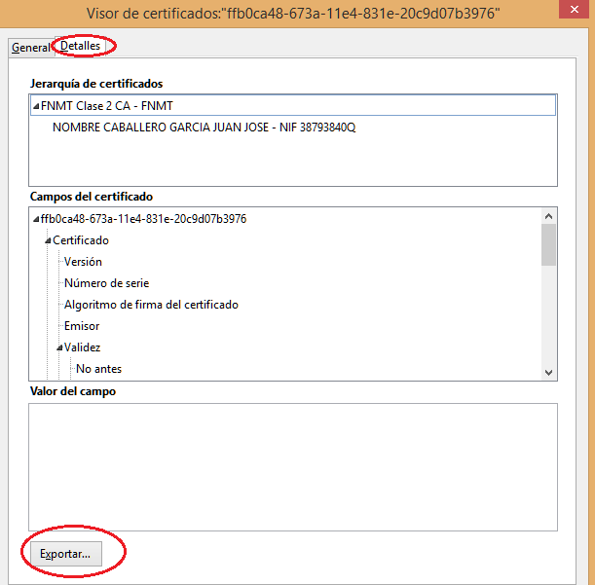The height and width of the screenshot is (585, 595).
Task: Select the Certificado field
Action: [x=81, y=240]
